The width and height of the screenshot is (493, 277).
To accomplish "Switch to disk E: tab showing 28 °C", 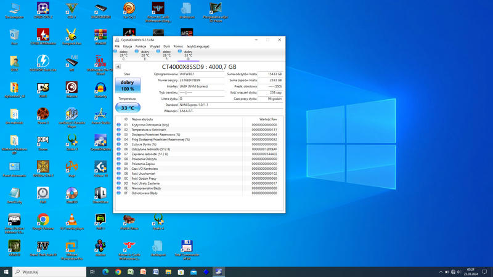I will (145, 55).
